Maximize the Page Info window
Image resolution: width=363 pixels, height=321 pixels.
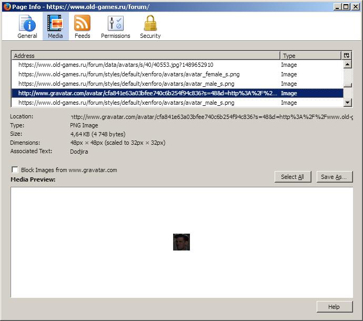(x=346, y=7)
